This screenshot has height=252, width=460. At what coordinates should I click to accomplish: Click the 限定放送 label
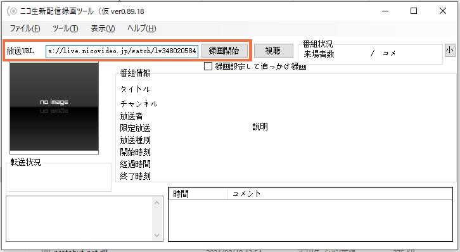click(135, 128)
